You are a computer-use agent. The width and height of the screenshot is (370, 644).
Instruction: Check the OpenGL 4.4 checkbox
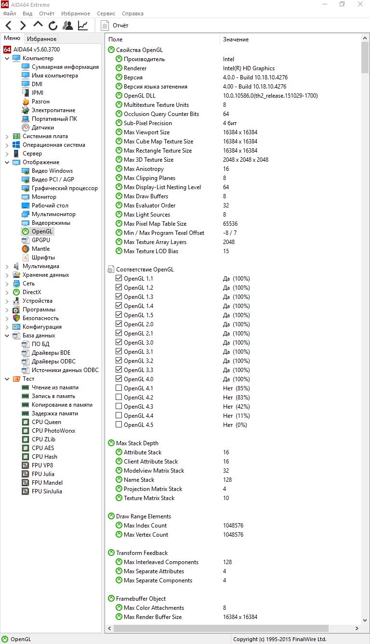coord(119,416)
